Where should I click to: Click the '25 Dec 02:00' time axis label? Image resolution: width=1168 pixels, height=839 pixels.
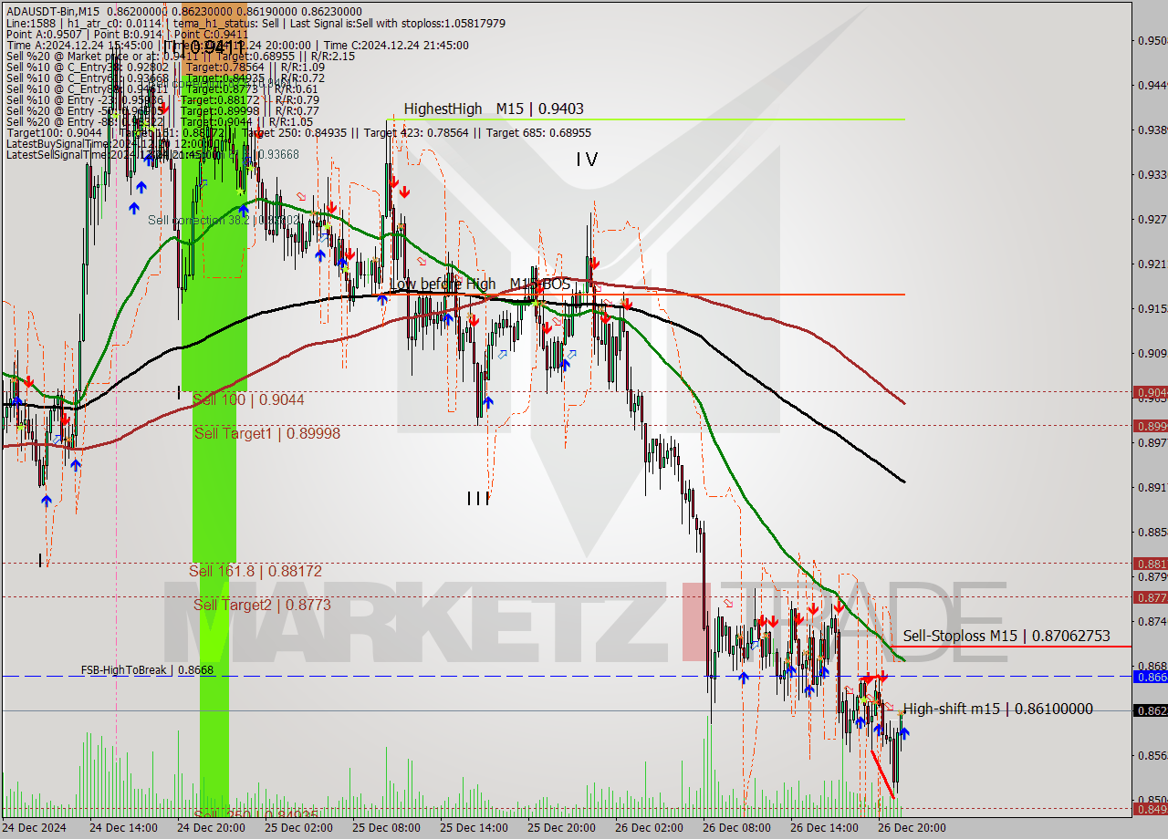pyautogui.click(x=298, y=828)
